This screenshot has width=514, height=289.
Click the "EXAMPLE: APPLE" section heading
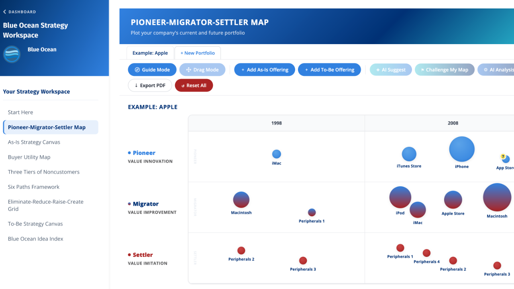click(153, 107)
